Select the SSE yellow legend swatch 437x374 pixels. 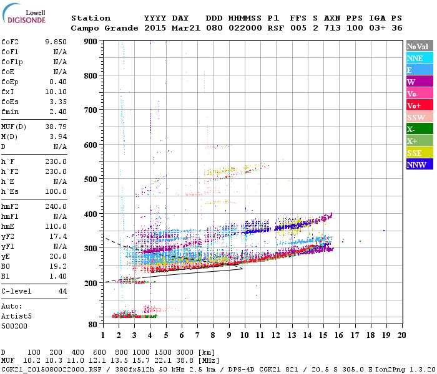(420, 153)
